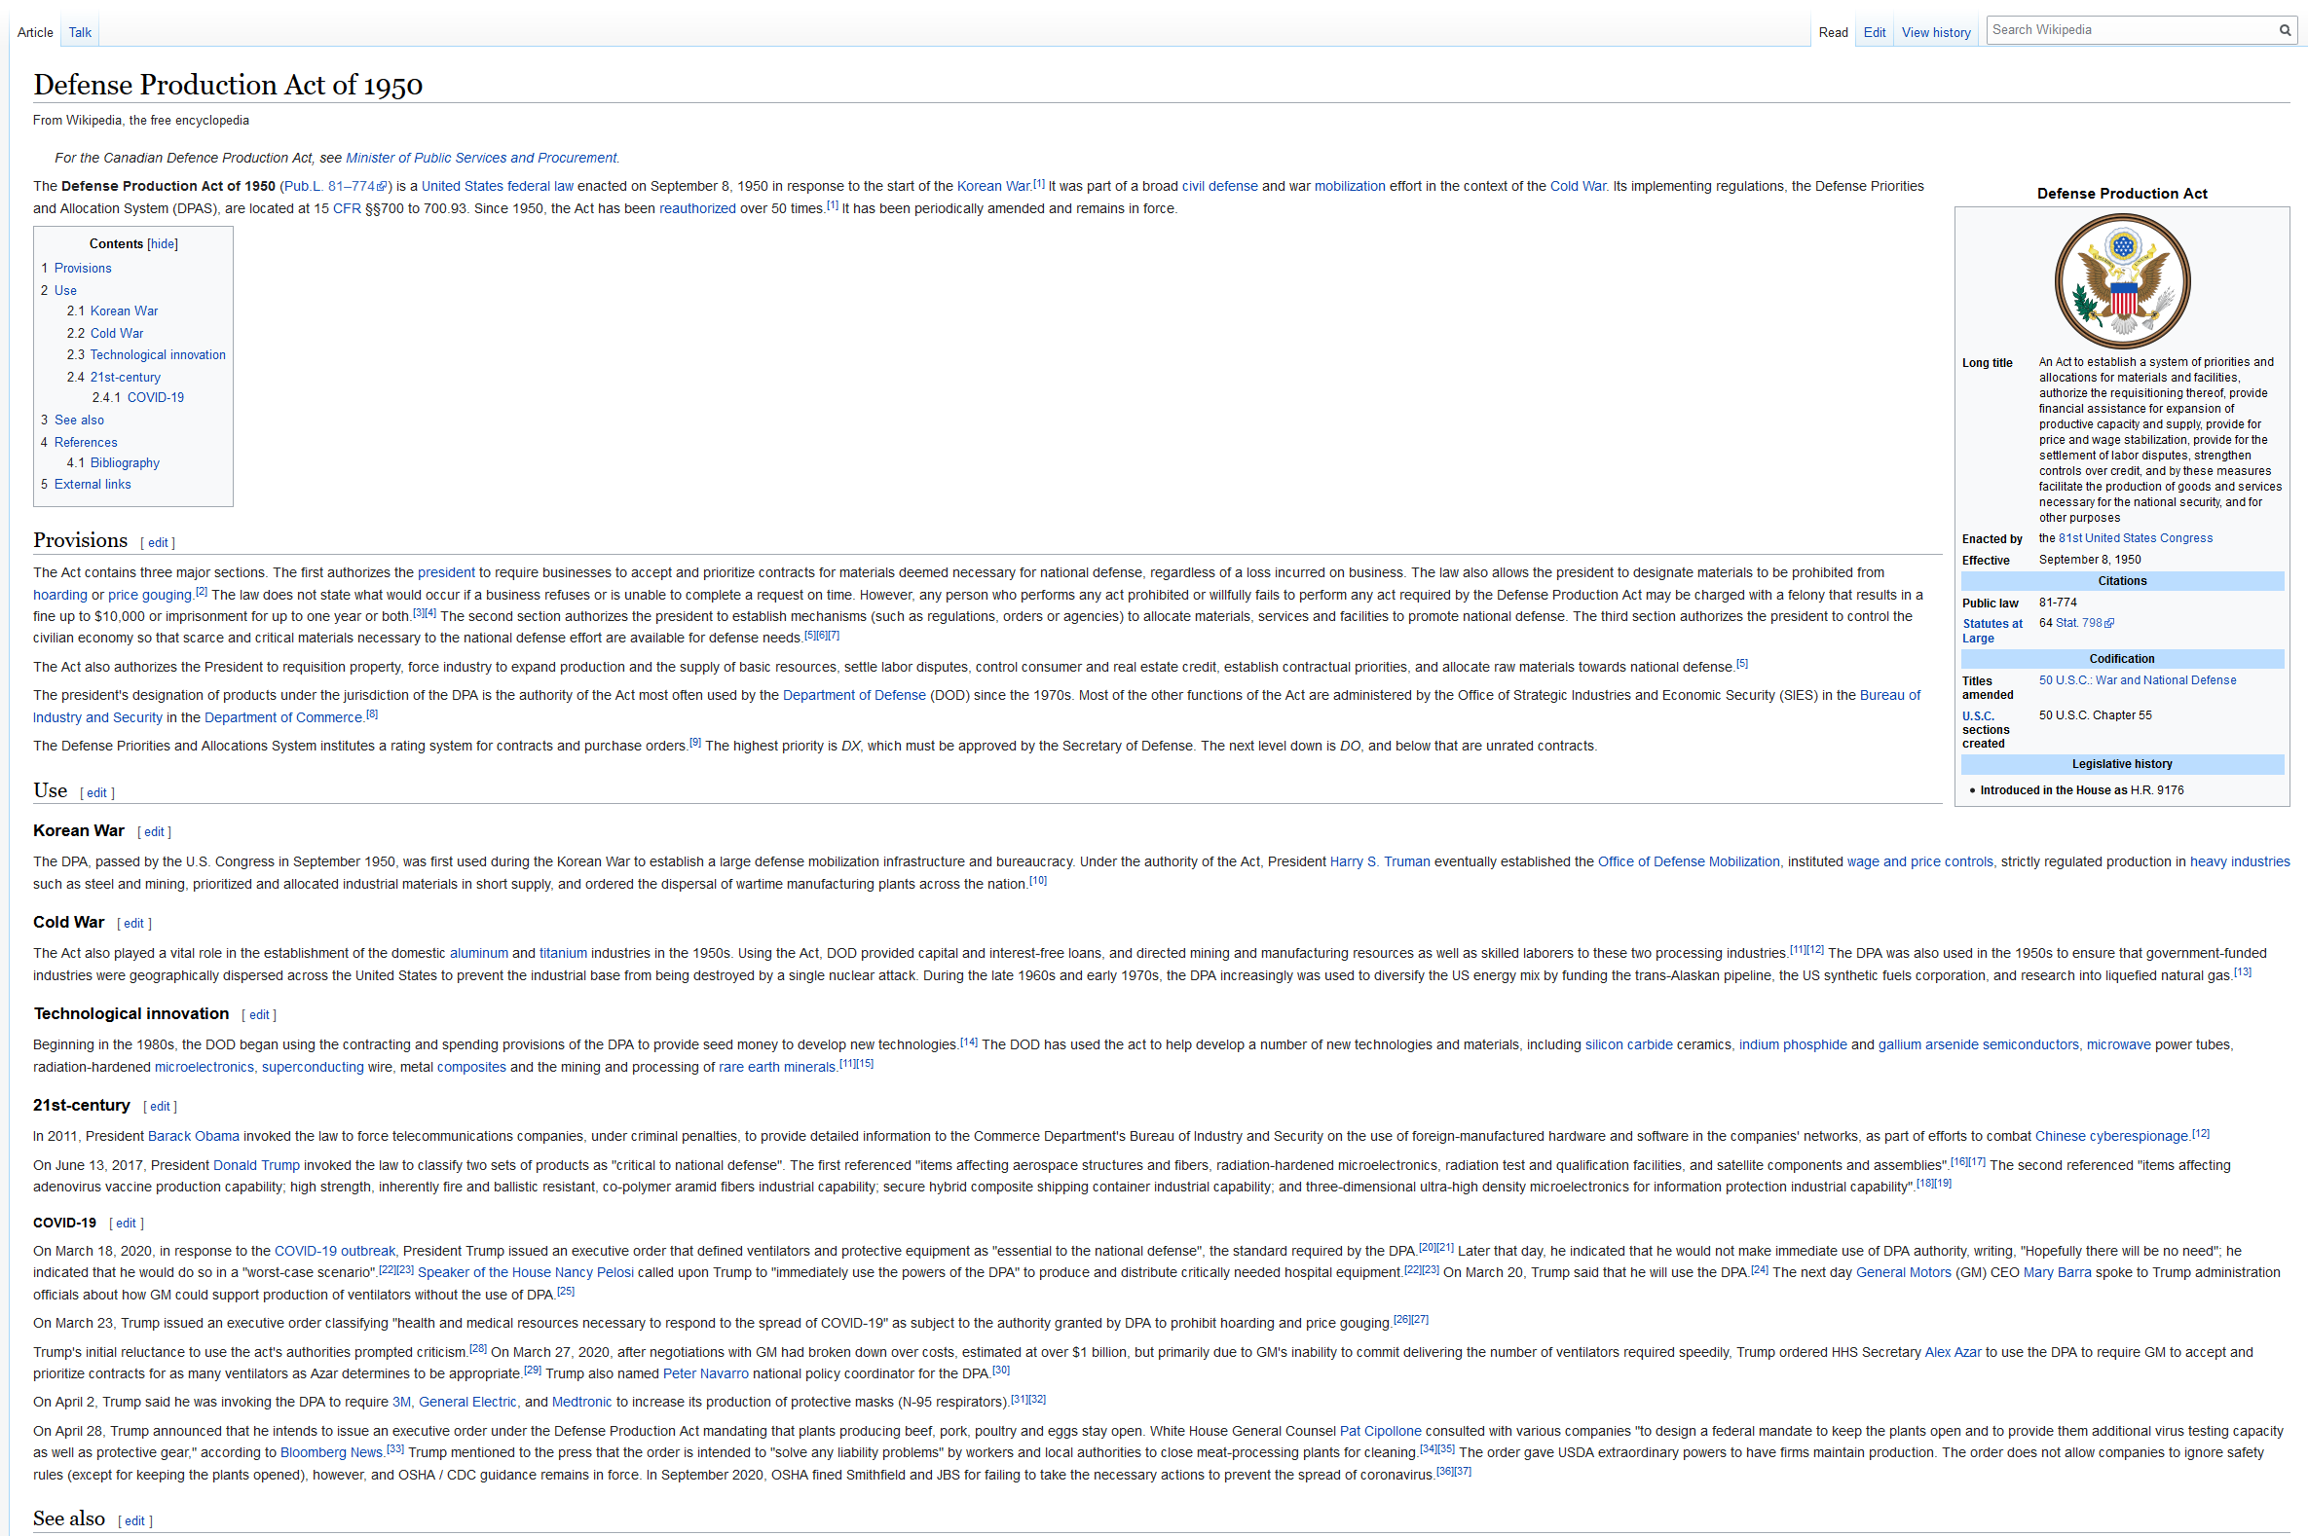The image size is (2308, 1536).
Task: Edit the Use section
Action: pyautogui.click(x=96, y=793)
